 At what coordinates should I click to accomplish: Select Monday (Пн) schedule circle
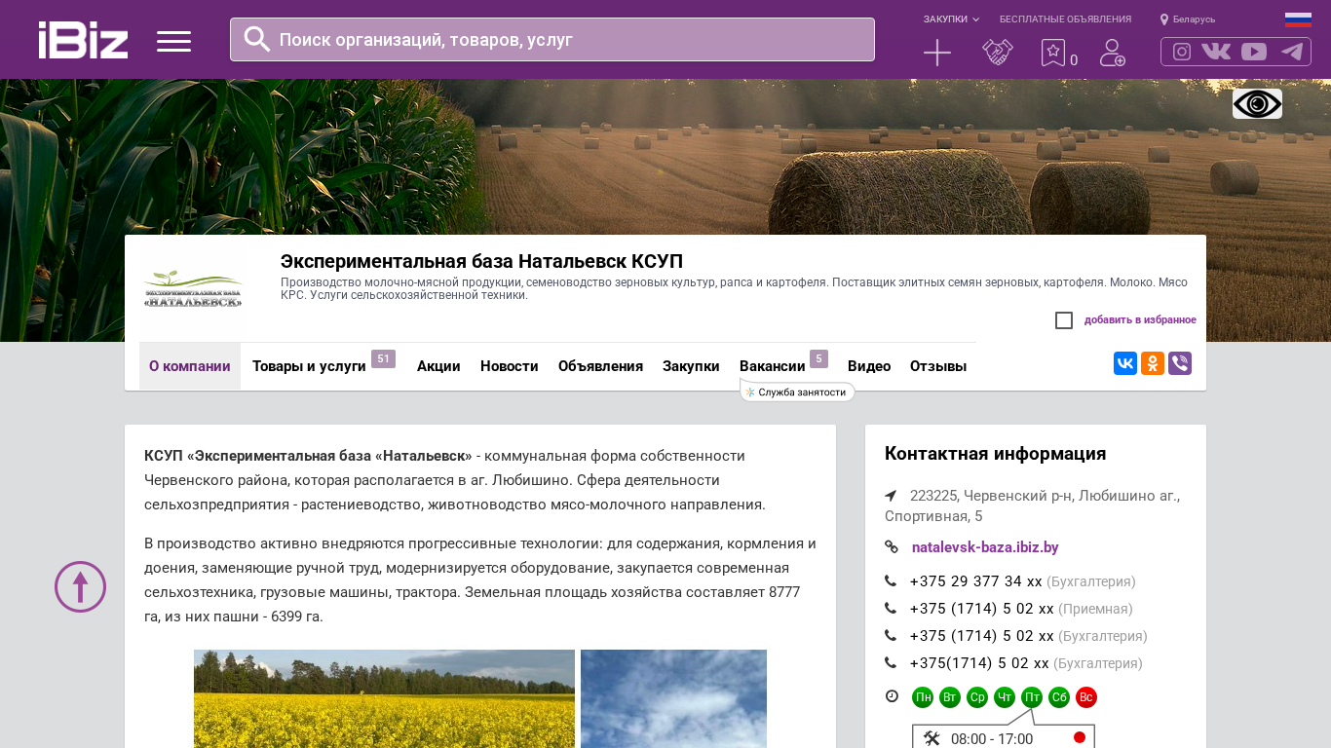(923, 697)
